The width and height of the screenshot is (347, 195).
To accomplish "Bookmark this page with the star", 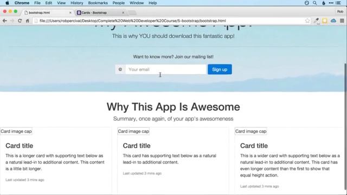I will coord(307,21).
